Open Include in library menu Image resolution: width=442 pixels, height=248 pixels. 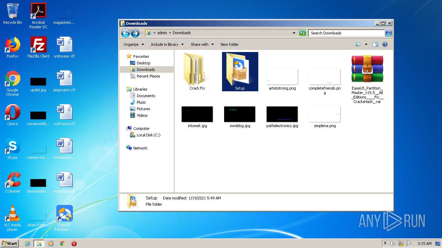(x=167, y=44)
